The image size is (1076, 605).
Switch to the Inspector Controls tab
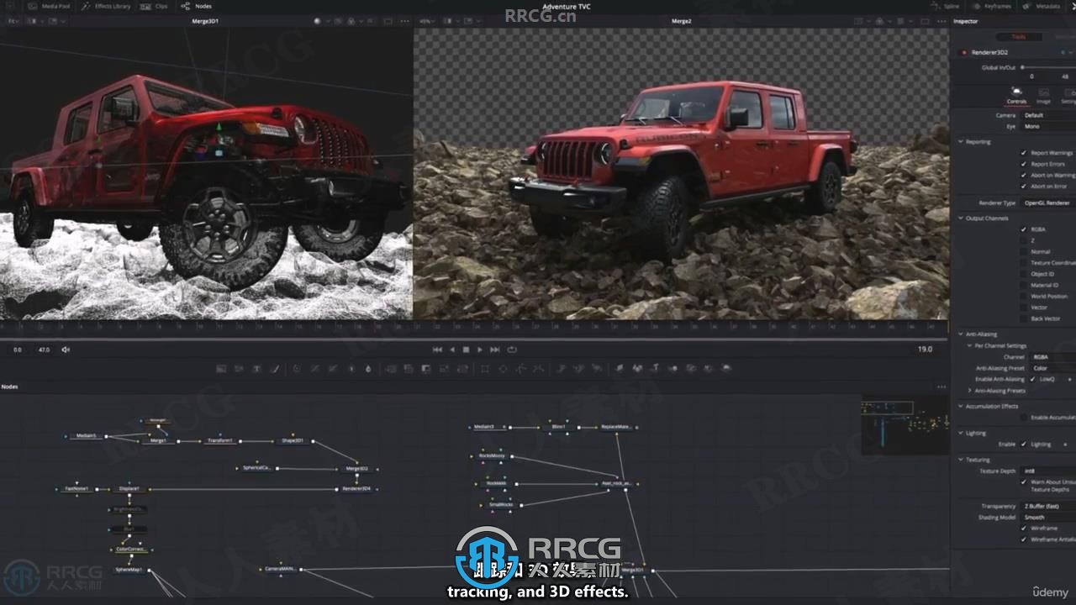coord(1016,95)
